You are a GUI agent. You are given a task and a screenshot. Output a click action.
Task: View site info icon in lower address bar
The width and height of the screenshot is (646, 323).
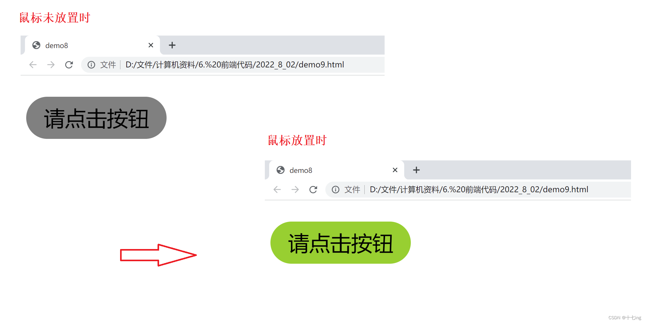pyautogui.click(x=336, y=189)
